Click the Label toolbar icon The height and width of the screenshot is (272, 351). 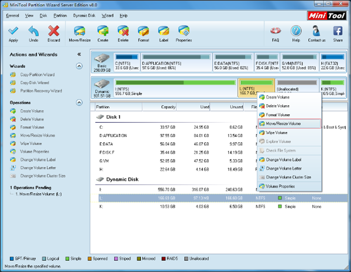click(164, 31)
